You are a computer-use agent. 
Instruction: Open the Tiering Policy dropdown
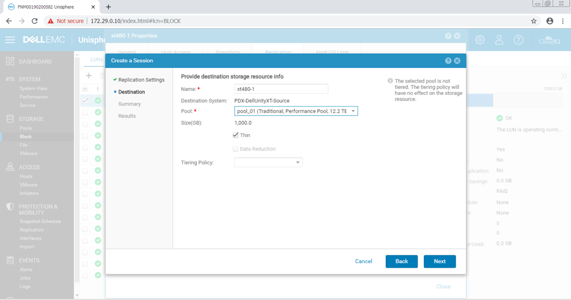pyautogui.click(x=297, y=162)
